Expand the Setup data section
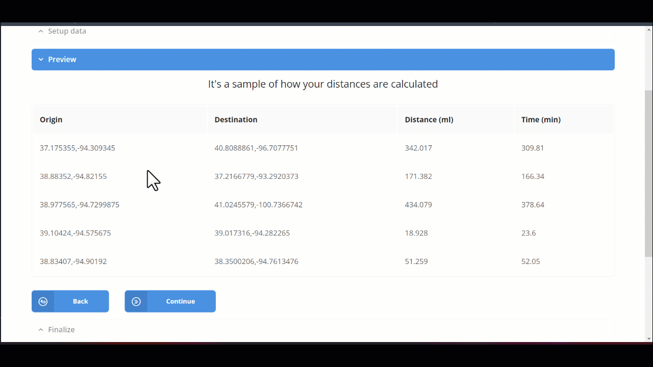653x367 pixels. [323, 31]
